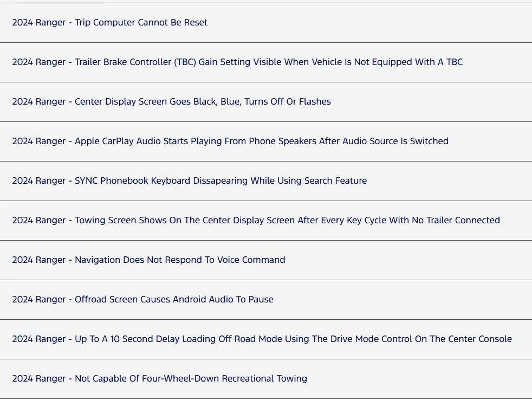The width and height of the screenshot is (532, 400).
Task: Open Apple CarPlay Audio phone speakers article
Action: [x=230, y=141]
